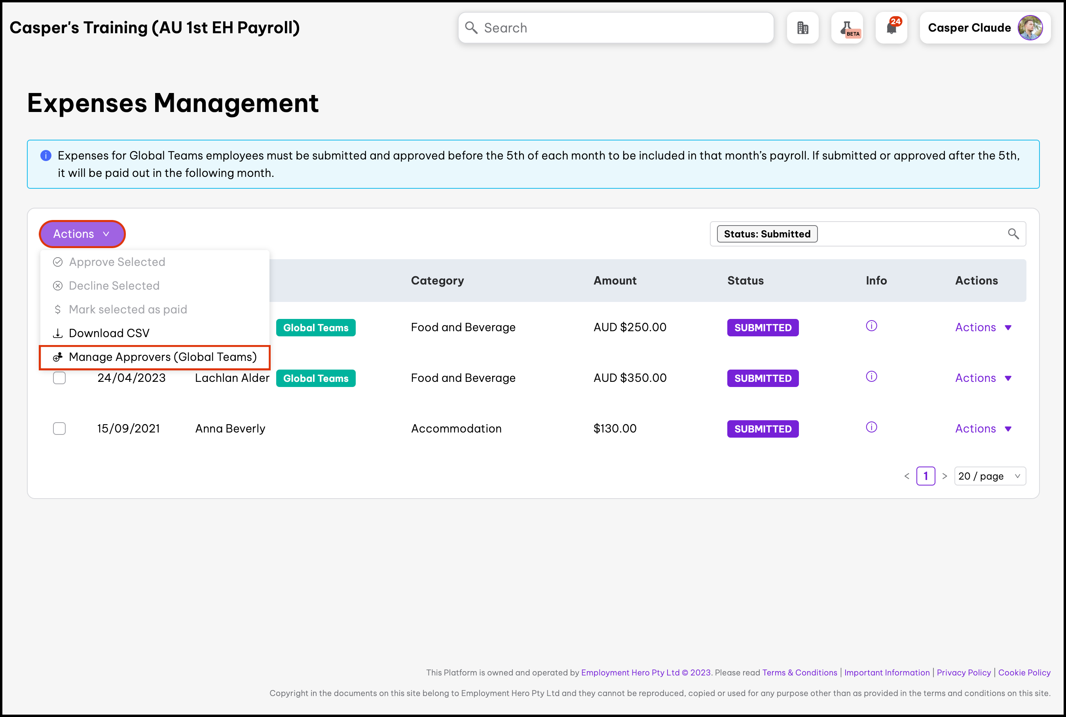The height and width of the screenshot is (717, 1066).
Task: Click the organisation building icon
Action: pos(802,28)
